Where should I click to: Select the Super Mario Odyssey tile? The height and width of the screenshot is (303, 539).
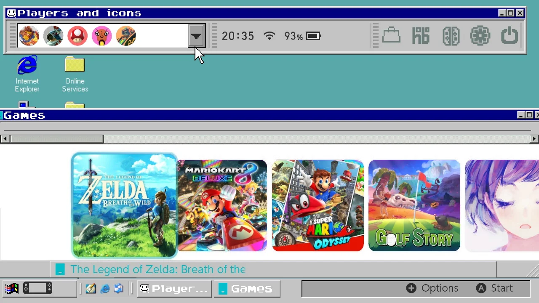(318, 205)
